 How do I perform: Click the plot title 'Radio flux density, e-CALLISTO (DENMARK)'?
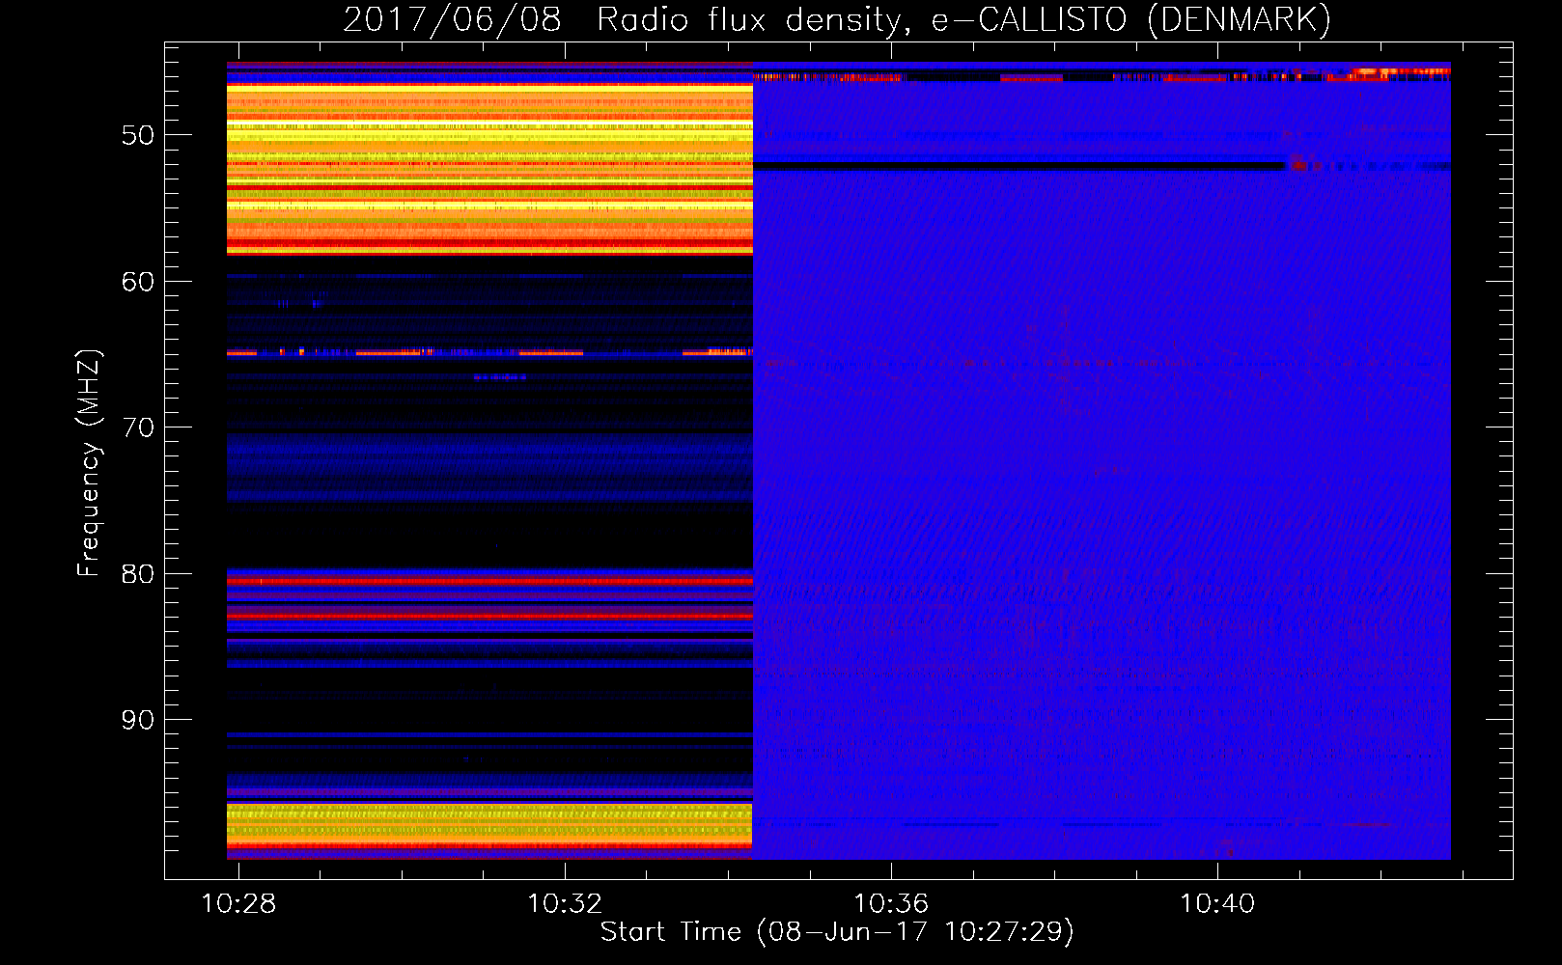[963, 20]
